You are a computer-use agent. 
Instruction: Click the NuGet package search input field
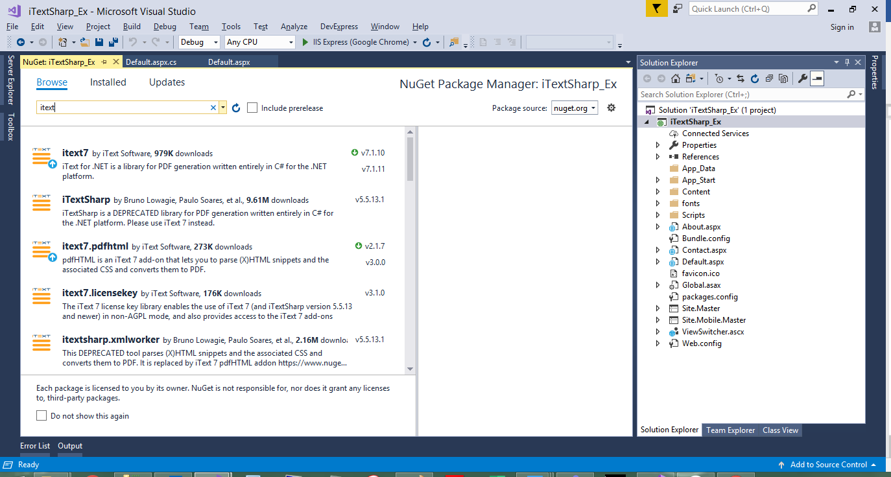pos(123,108)
